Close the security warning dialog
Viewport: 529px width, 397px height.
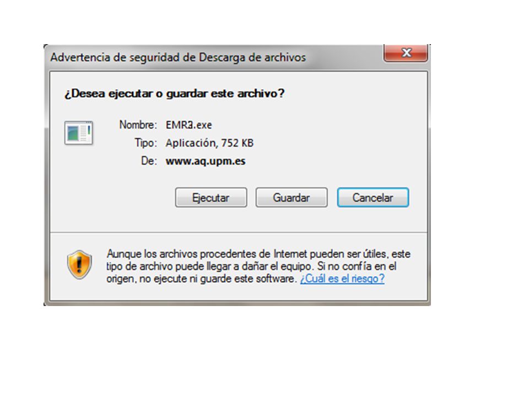point(406,53)
